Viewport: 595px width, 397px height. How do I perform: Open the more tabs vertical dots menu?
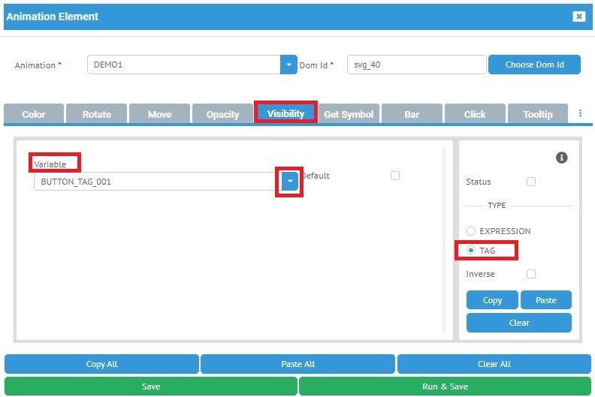pyautogui.click(x=580, y=113)
